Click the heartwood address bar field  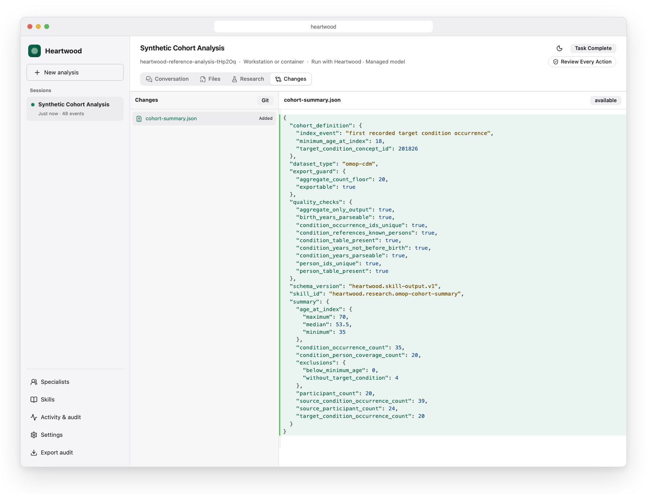pos(323,26)
